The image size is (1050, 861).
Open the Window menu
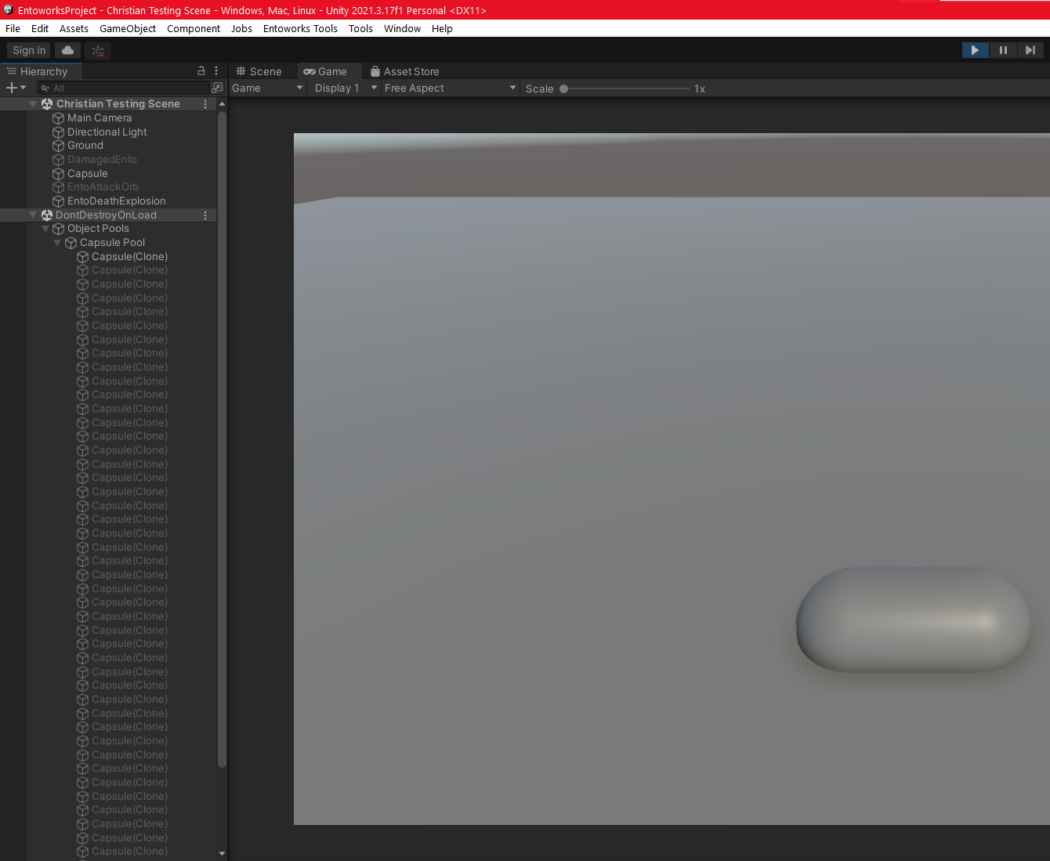click(x=402, y=28)
